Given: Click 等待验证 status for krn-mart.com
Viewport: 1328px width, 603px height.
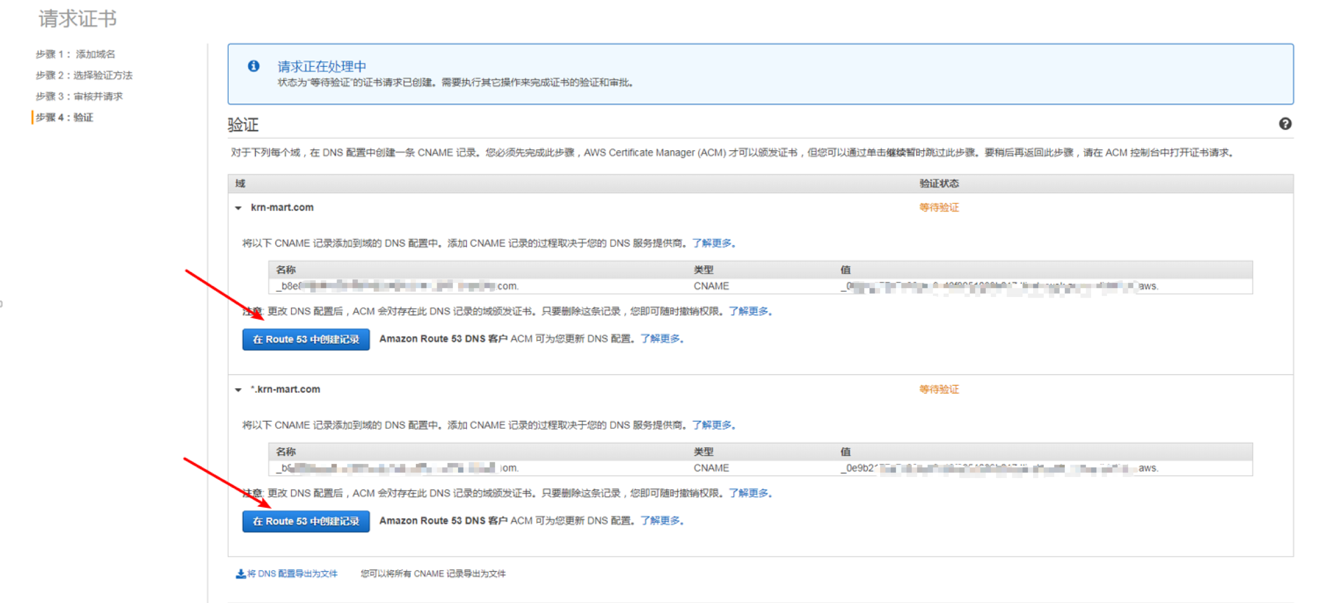Looking at the screenshot, I should [x=939, y=208].
